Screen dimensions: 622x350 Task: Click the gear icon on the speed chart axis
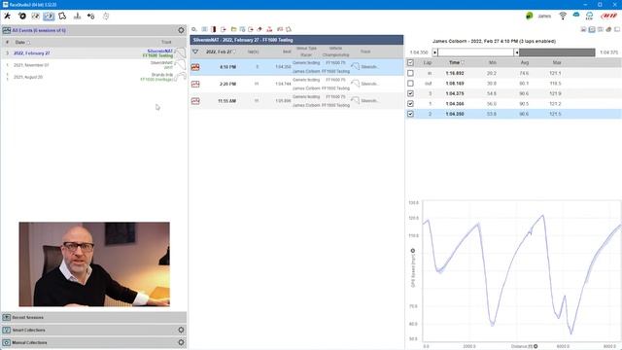click(x=412, y=251)
